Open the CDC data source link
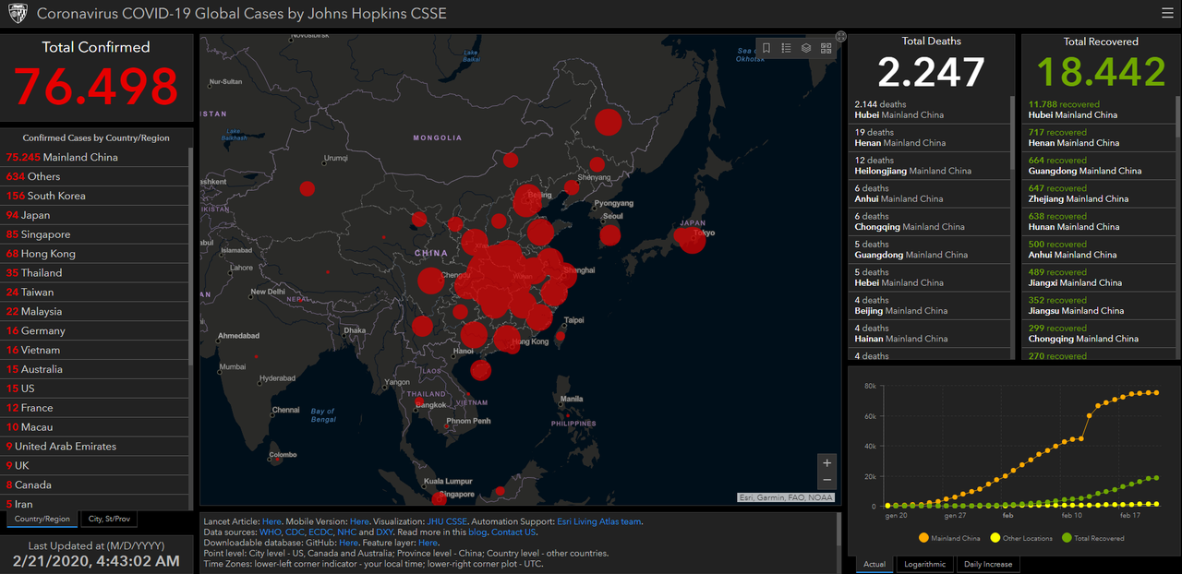This screenshot has width=1182, height=574. point(295,532)
